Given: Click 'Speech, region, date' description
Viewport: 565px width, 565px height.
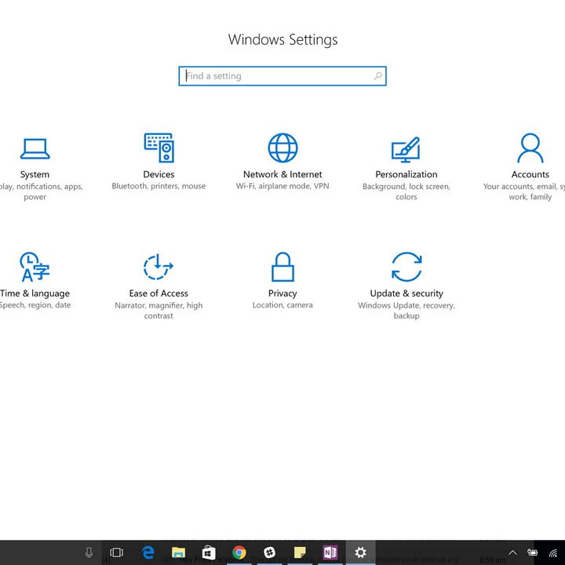Looking at the screenshot, I should coord(35,305).
